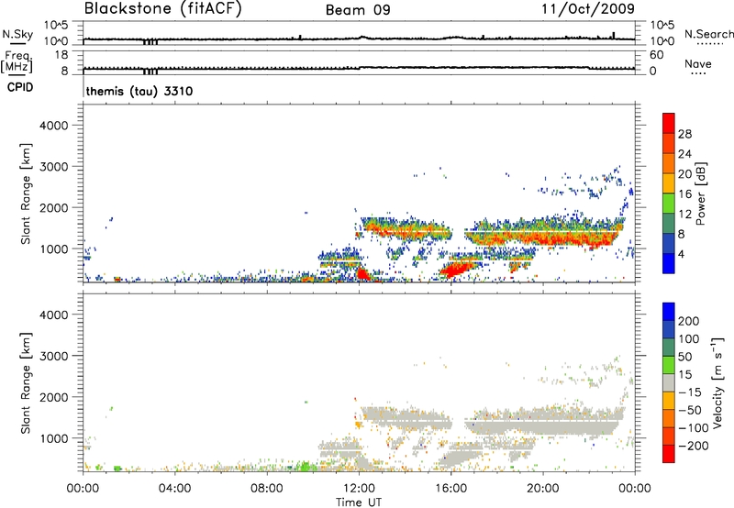Click the blue top of velocity colorbar
The height and width of the screenshot is (508, 734).
pos(669,312)
